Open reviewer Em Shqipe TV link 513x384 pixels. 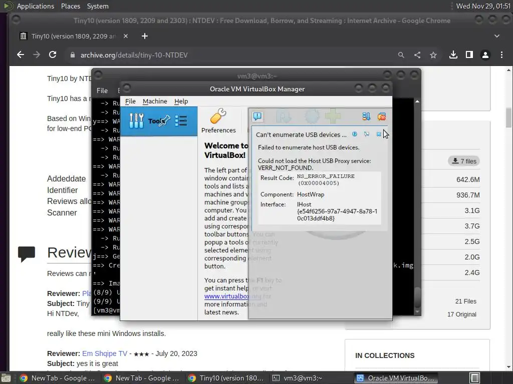[104, 353]
